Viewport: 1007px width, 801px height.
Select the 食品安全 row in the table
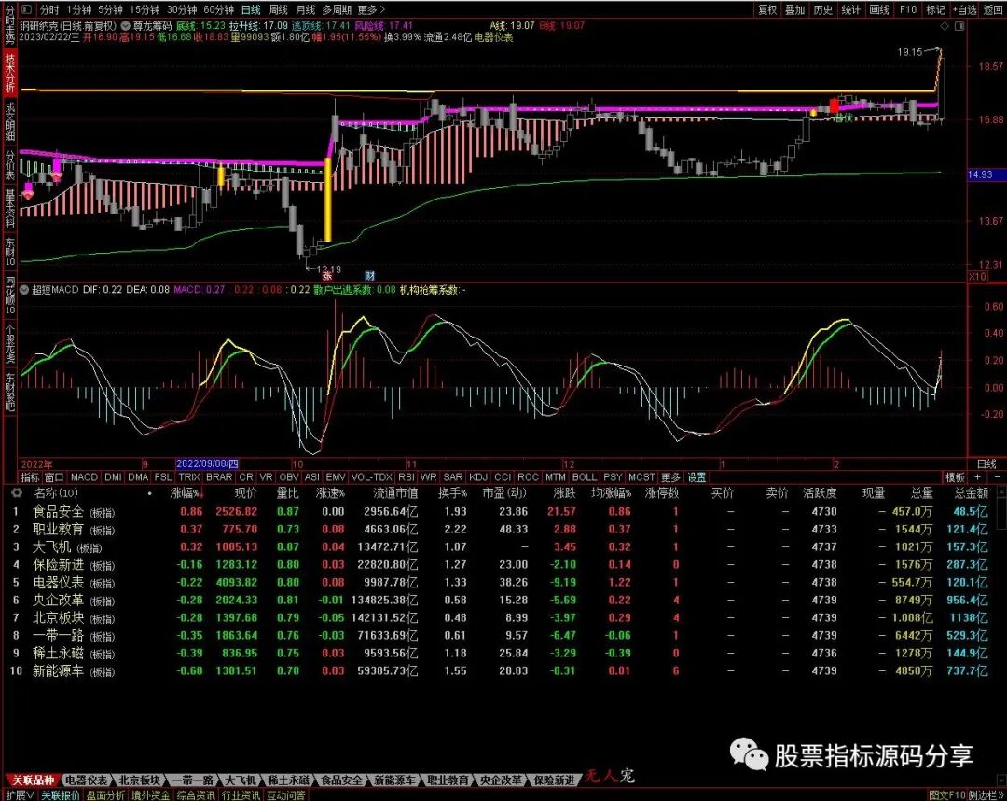click(x=501, y=512)
